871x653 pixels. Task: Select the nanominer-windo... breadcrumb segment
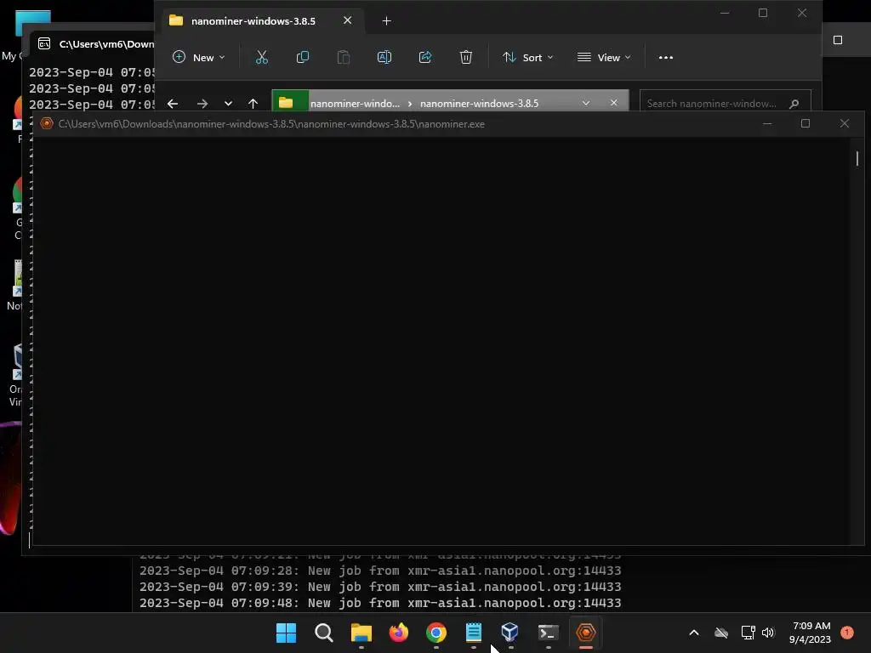(355, 103)
